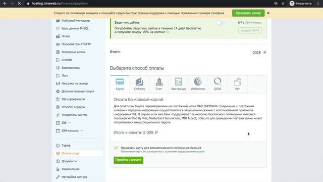Click the Crontab sidebar icon
The image size is (323, 182).
58,60
